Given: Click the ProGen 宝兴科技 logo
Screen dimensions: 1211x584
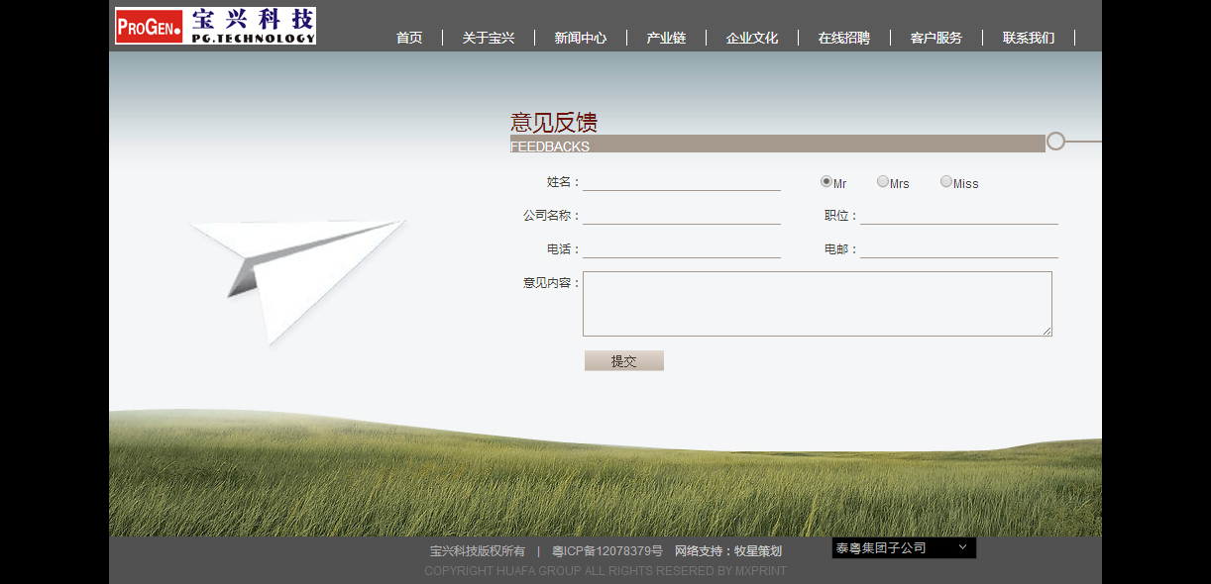Looking at the screenshot, I should [214, 25].
